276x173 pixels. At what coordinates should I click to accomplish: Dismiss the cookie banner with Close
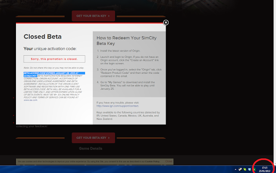[169, 161]
